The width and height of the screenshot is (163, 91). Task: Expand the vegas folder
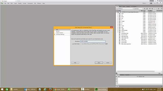(118, 29)
